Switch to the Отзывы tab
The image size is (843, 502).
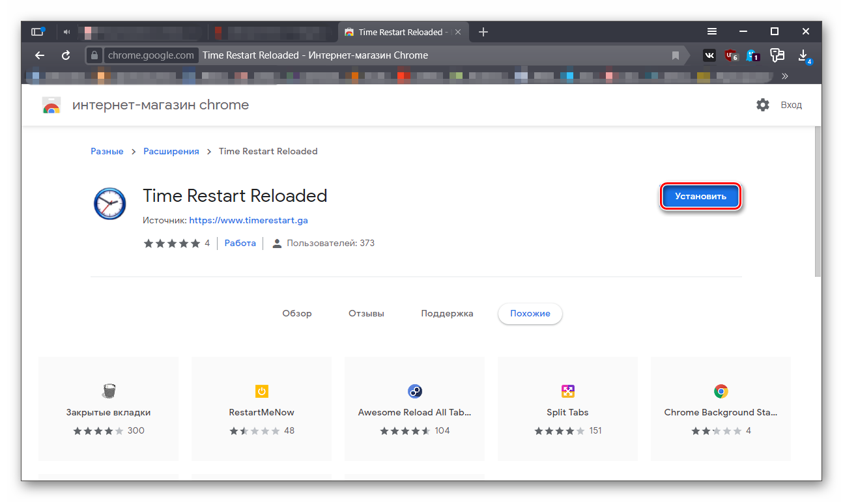coord(366,313)
